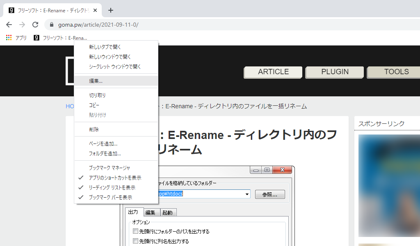Click the browser back arrow
The width and height of the screenshot is (420, 246).
tap(9, 25)
